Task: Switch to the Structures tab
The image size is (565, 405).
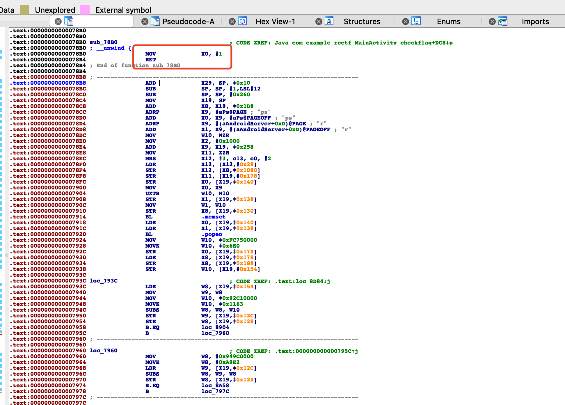Action: coord(362,22)
